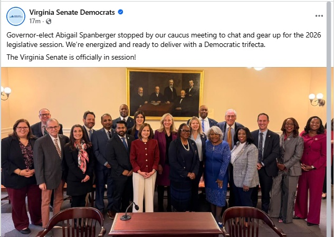
Task: Click the blue verified badge icon
Action: (x=120, y=12)
